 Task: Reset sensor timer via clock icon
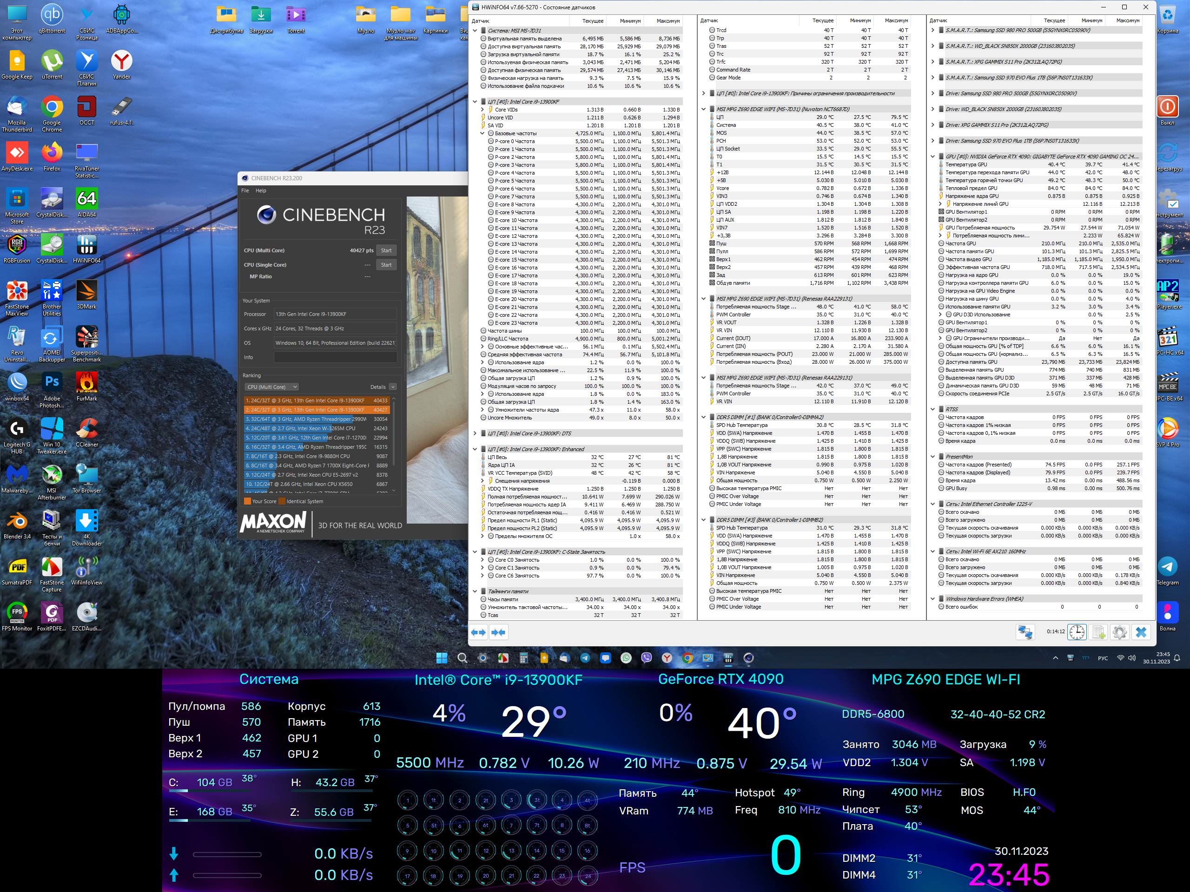point(1077,632)
